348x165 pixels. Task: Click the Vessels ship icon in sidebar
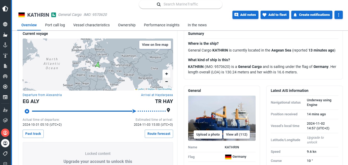5,35
